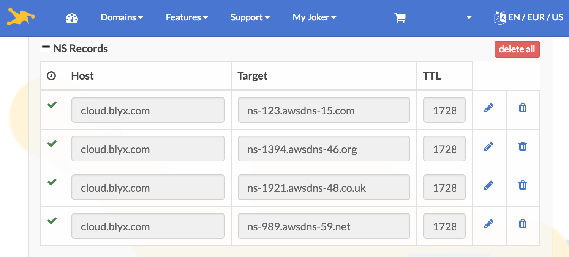Open the account dropdown arrow beside the cart
The width and height of the screenshot is (569, 257).
point(469,17)
